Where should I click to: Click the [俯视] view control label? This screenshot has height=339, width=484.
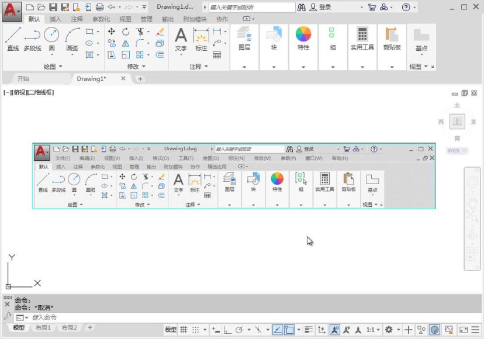coord(19,92)
